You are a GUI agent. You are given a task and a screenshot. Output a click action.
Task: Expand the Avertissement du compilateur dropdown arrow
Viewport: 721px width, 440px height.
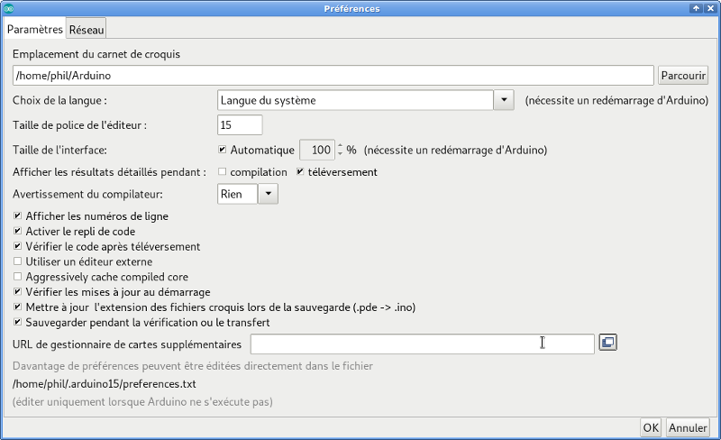(x=268, y=194)
